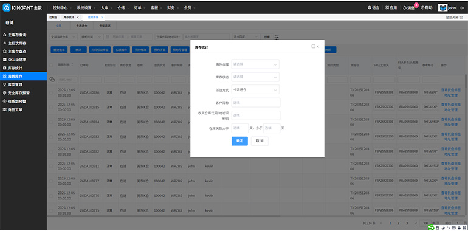Click the 客户简称 input field in dialog

click(x=256, y=102)
